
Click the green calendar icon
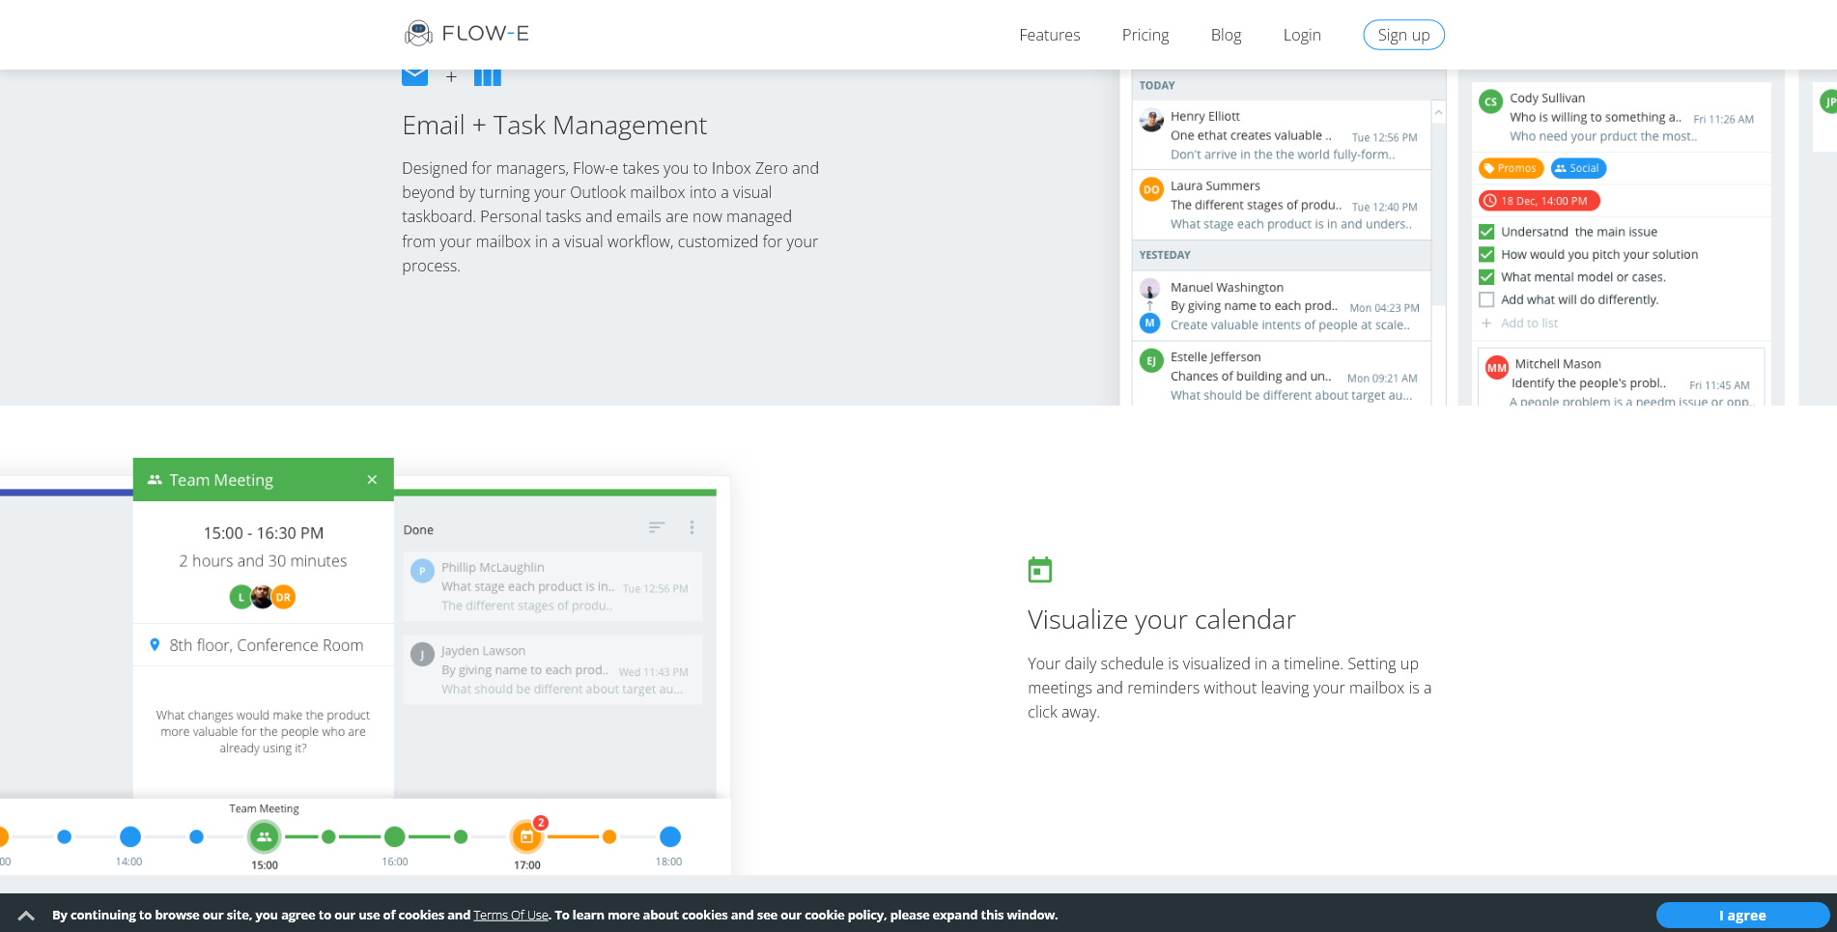1040,571
